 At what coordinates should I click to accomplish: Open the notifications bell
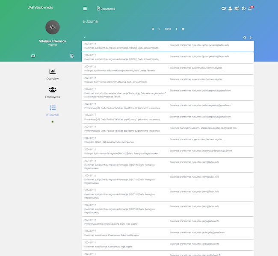point(250,8)
